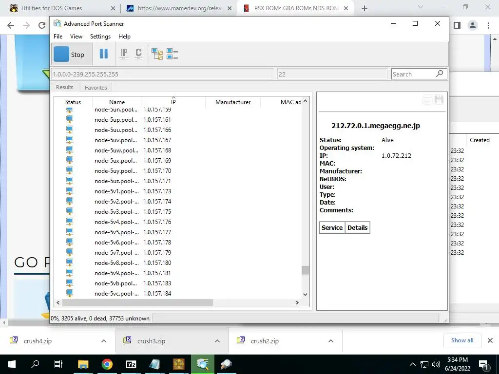Click the print icon in details pane

click(427, 99)
